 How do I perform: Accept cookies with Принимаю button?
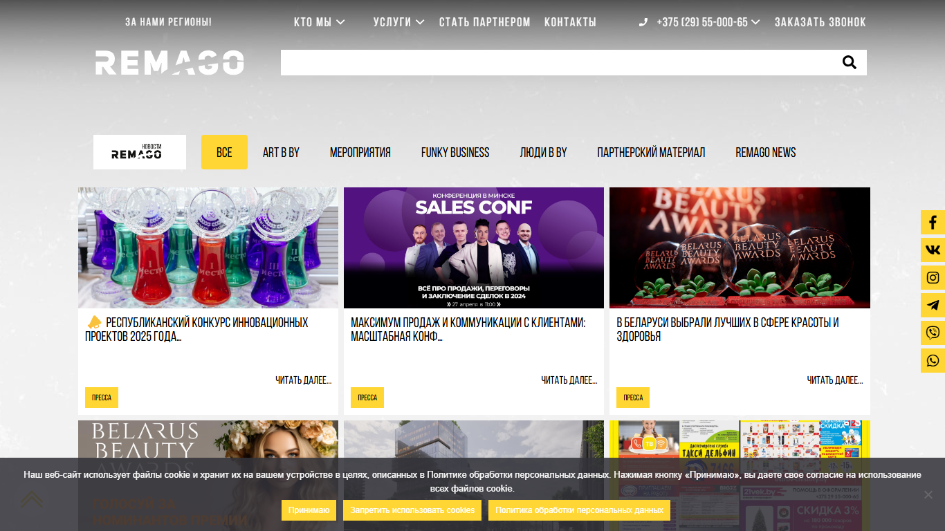(309, 510)
